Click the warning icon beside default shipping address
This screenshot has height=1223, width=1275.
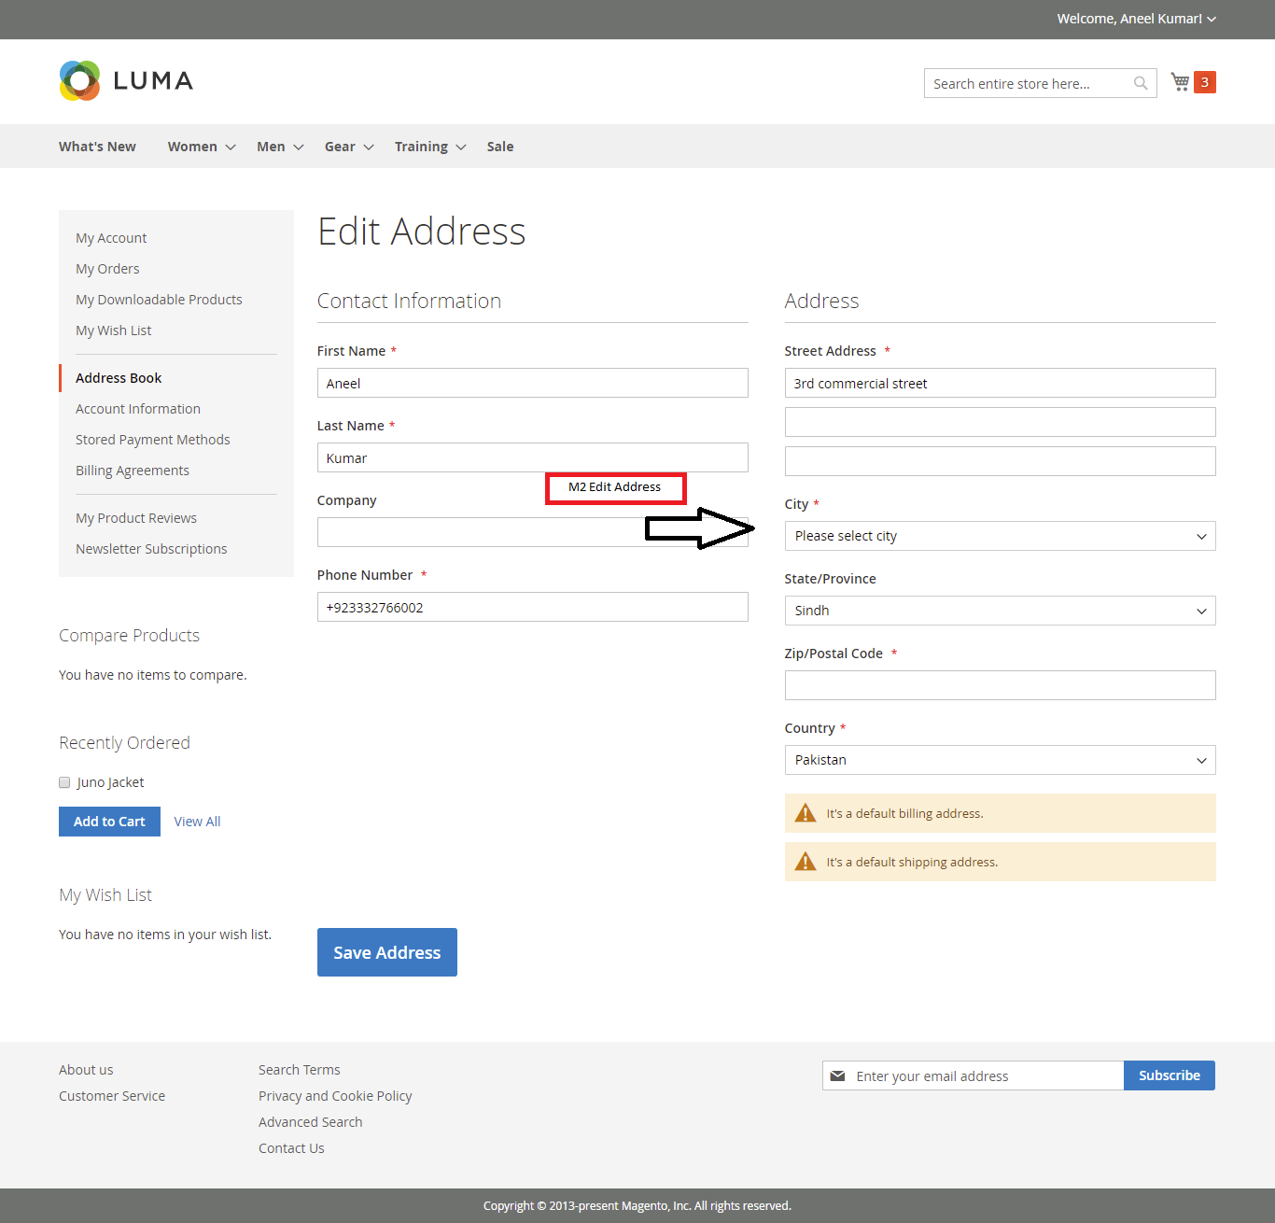805,862
